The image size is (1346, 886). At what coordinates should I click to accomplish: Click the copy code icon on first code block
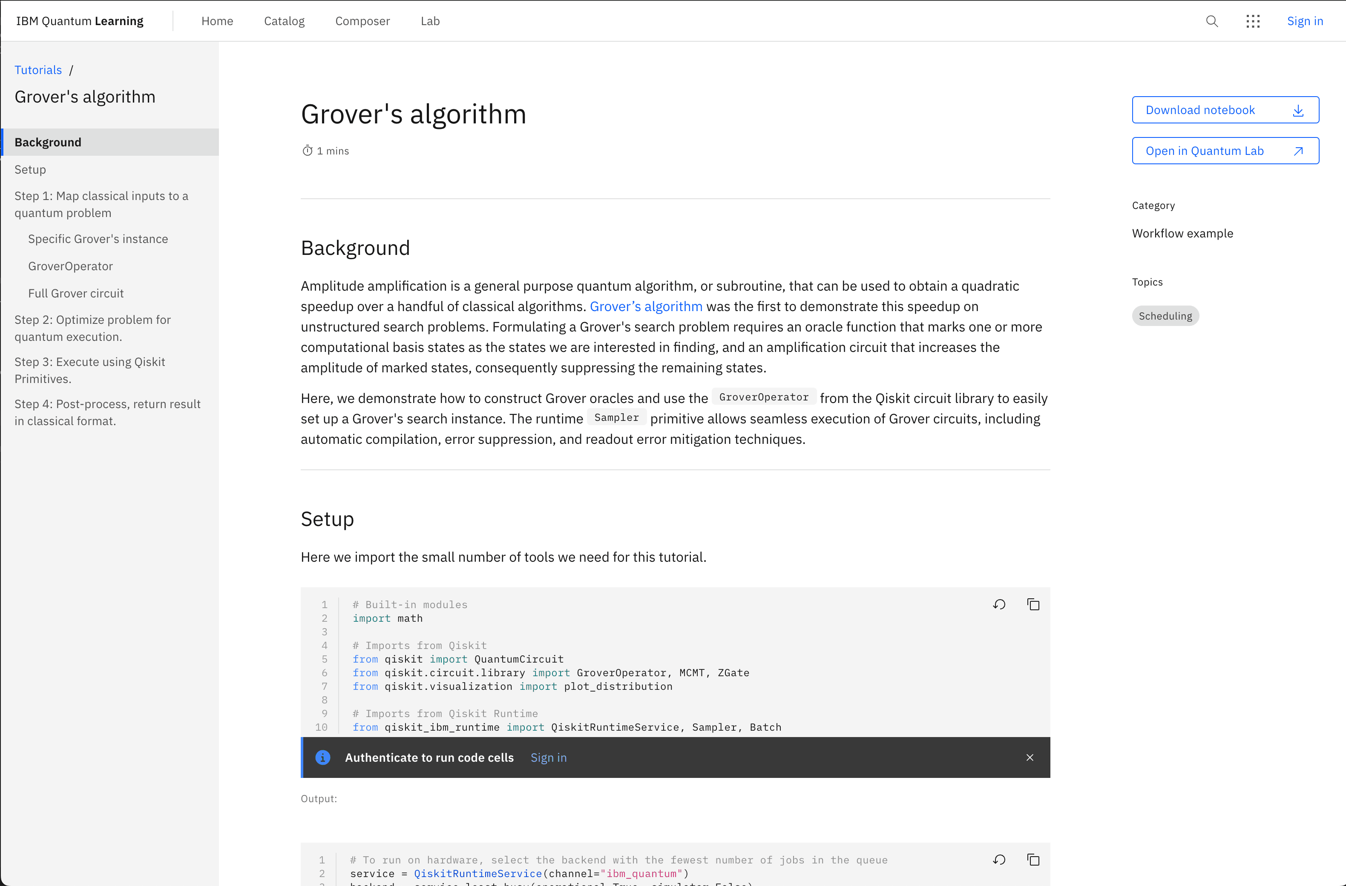coord(1033,604)
